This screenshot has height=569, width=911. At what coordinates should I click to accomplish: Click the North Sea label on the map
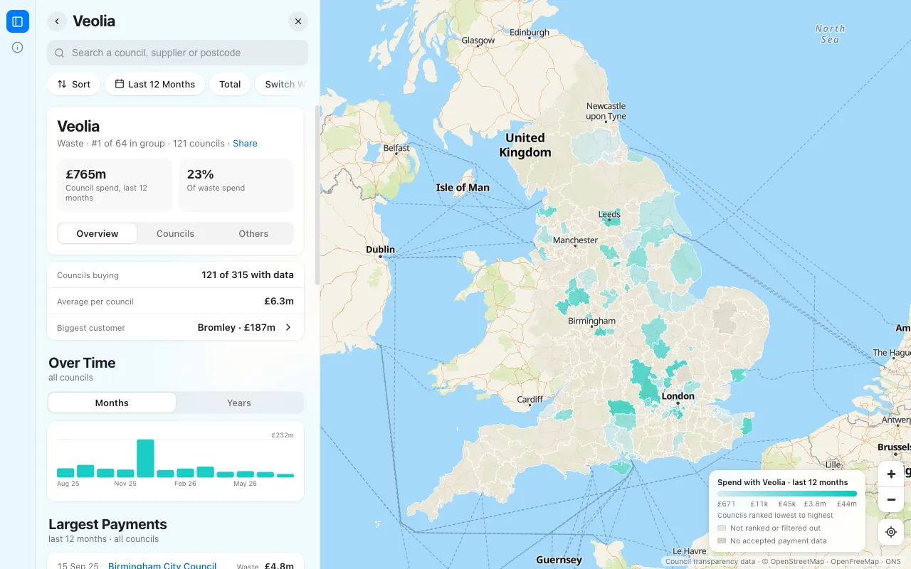click(x=830, y=34)
